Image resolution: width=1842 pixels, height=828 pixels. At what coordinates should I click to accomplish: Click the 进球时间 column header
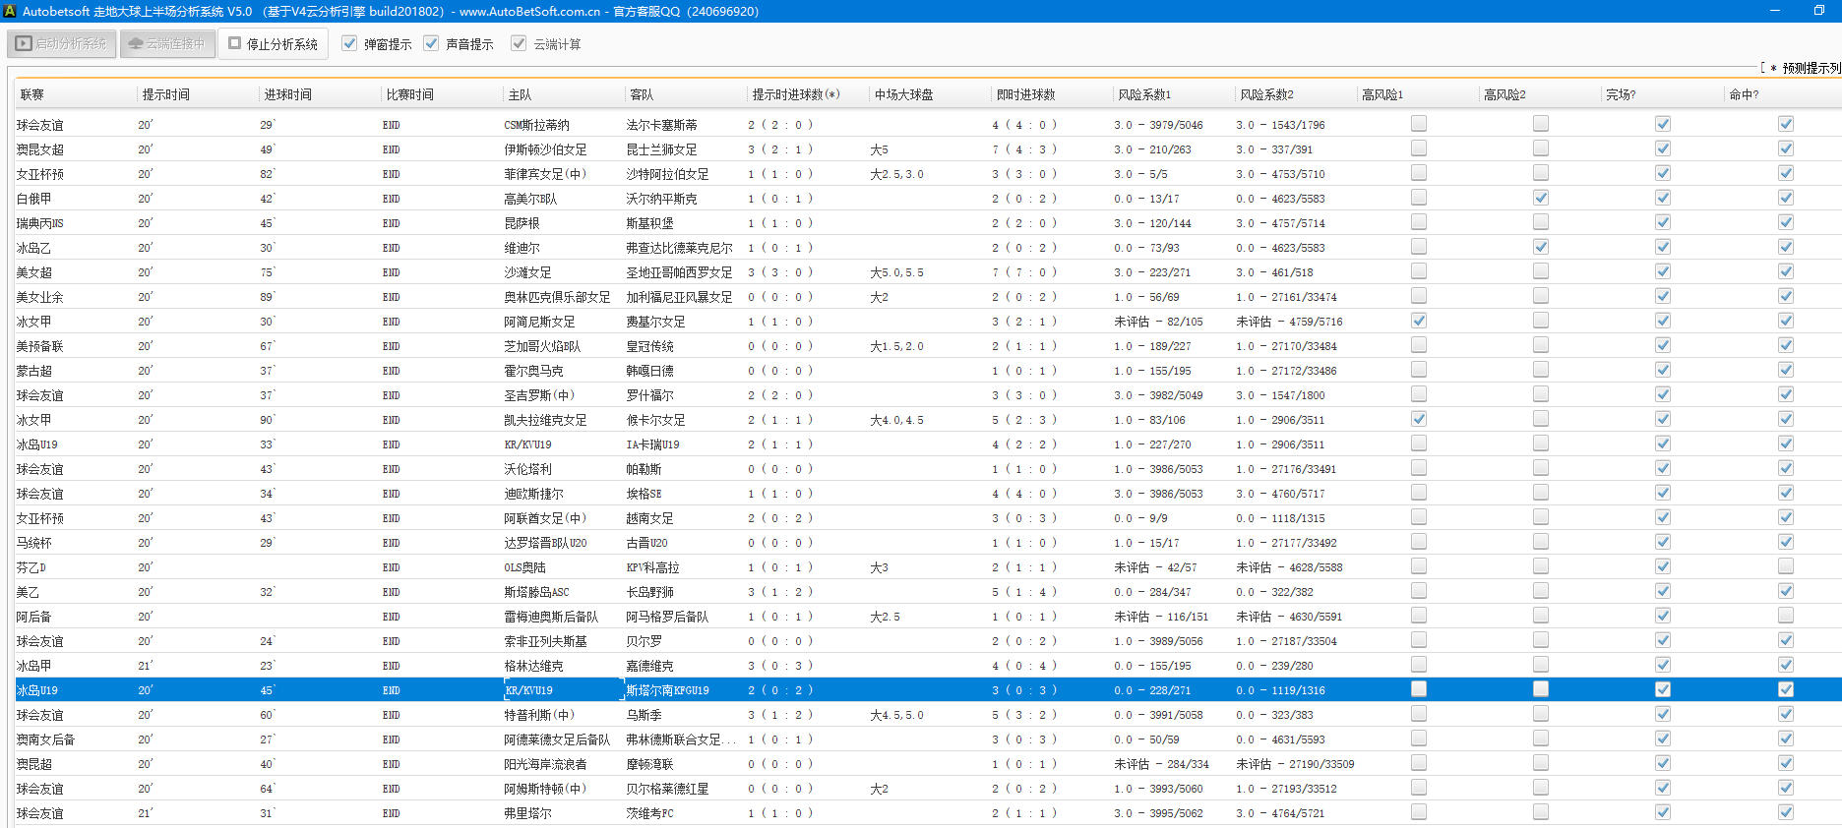click(287, 94)
